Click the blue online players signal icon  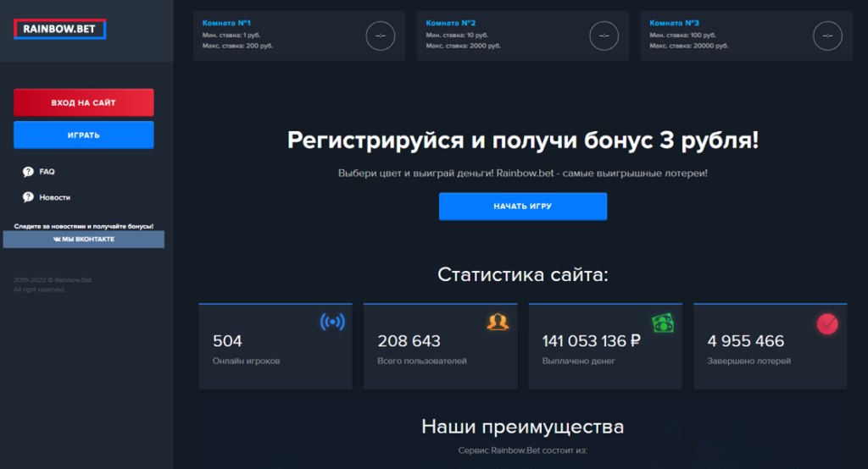[x=332, y=322]
